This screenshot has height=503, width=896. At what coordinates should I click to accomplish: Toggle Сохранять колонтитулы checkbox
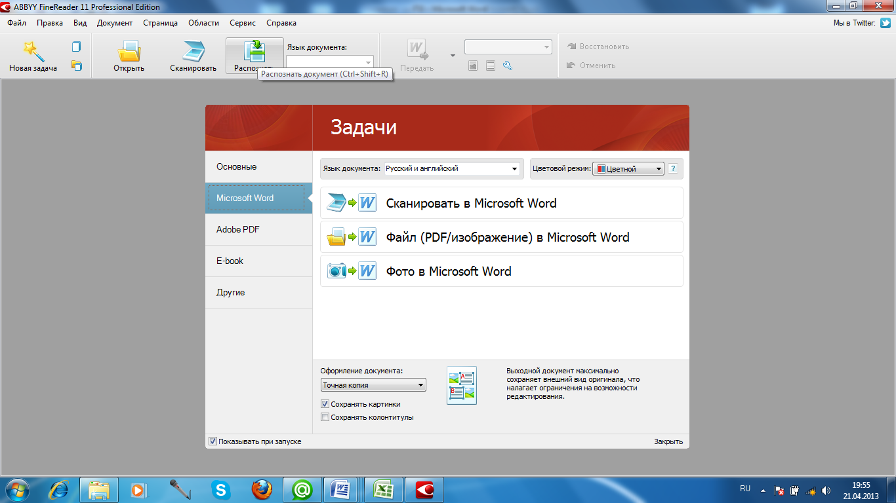(325, 417)
